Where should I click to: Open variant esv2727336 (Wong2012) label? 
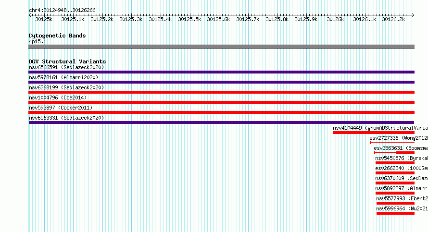399,138
